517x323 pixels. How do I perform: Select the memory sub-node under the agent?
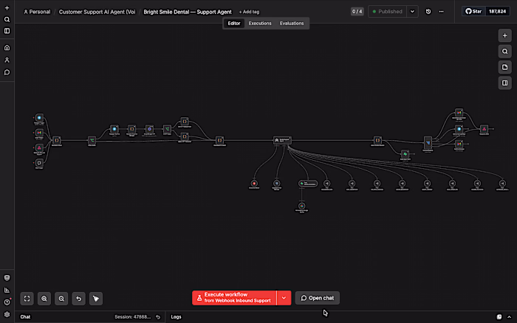tap(277, 184)
